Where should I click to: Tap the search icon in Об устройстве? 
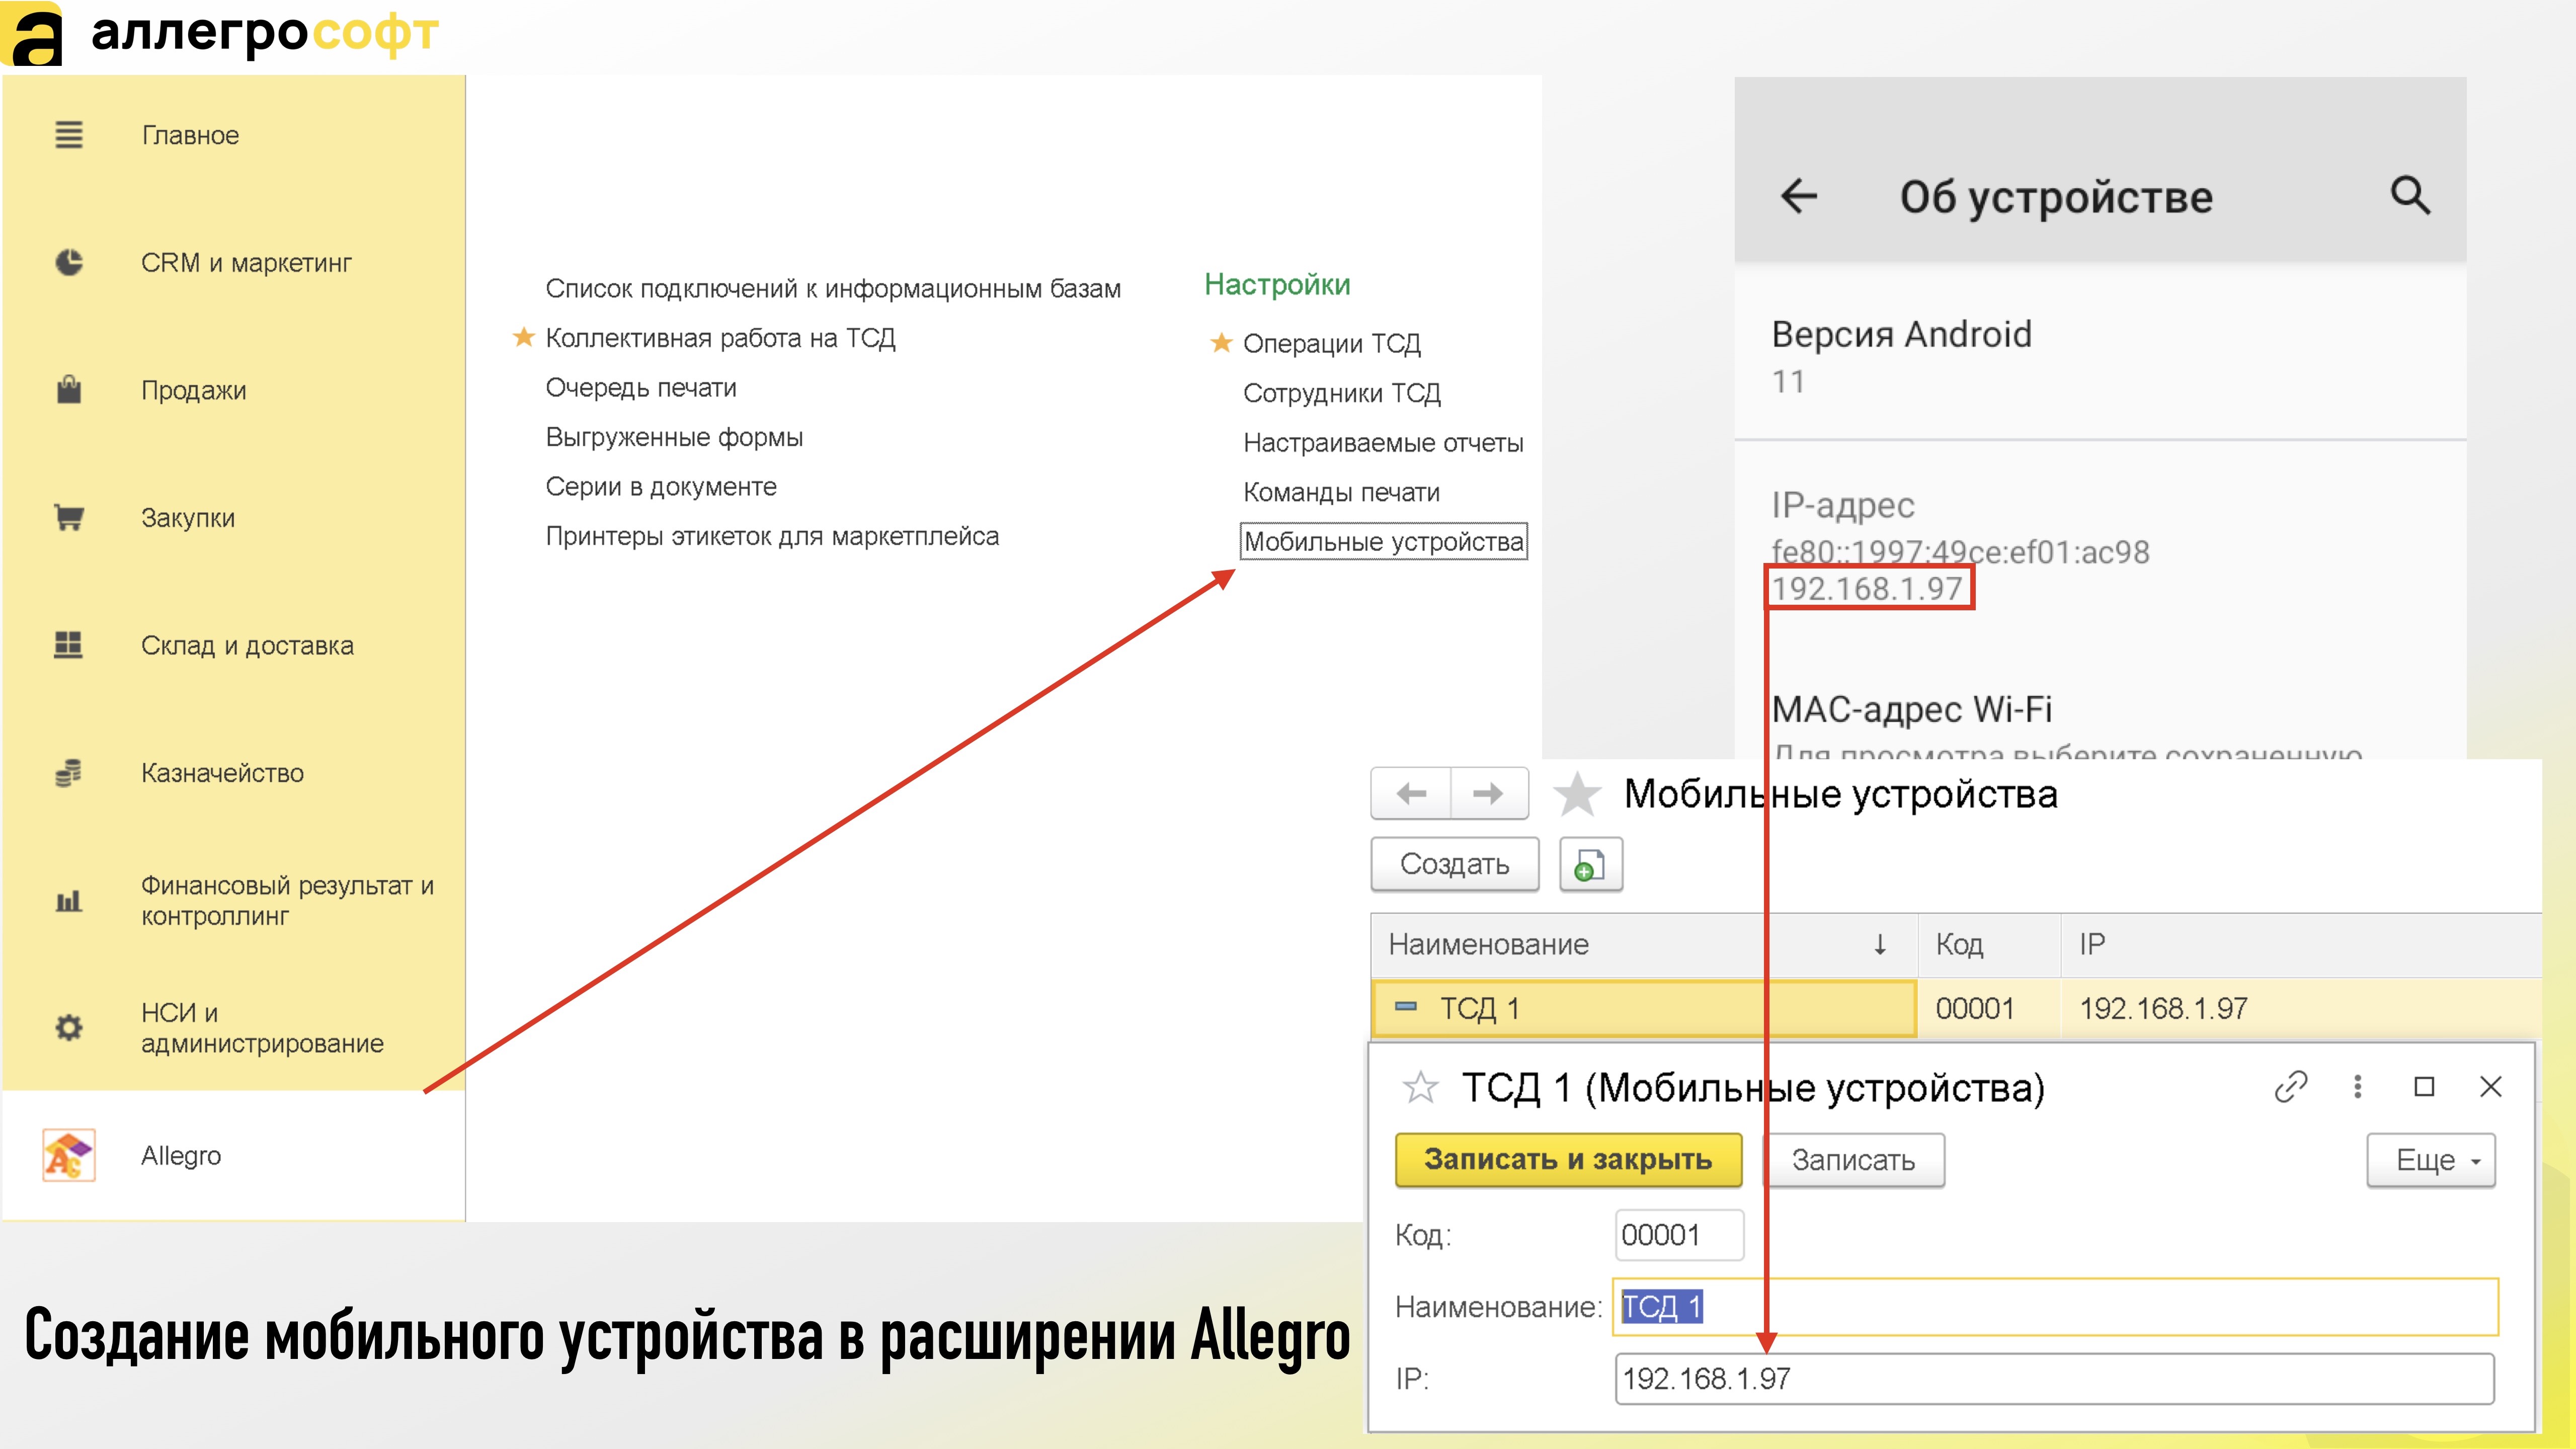pos(2410,195)
